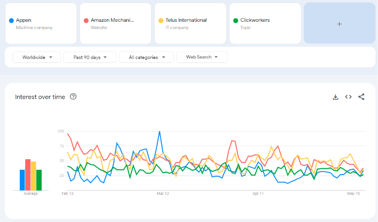Viewport: 378px width, 222px height.
Task: Share the Interest over time chart
Action: (361, 97)
